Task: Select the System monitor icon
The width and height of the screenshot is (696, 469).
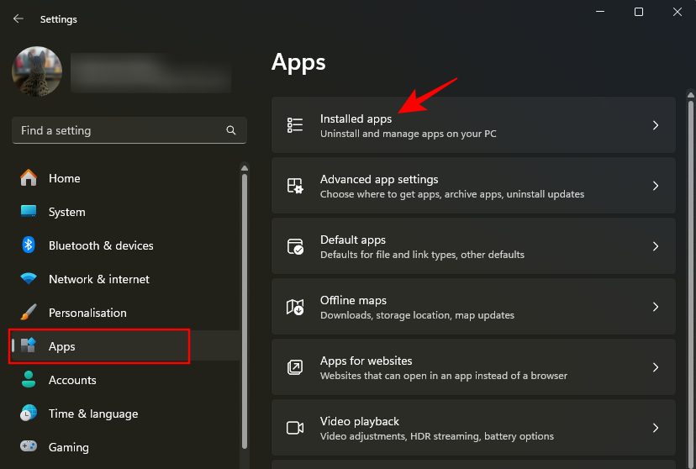Action: (29, 211)
